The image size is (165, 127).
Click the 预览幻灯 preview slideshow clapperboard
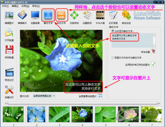pyautogui.click(x=9, y=72)
